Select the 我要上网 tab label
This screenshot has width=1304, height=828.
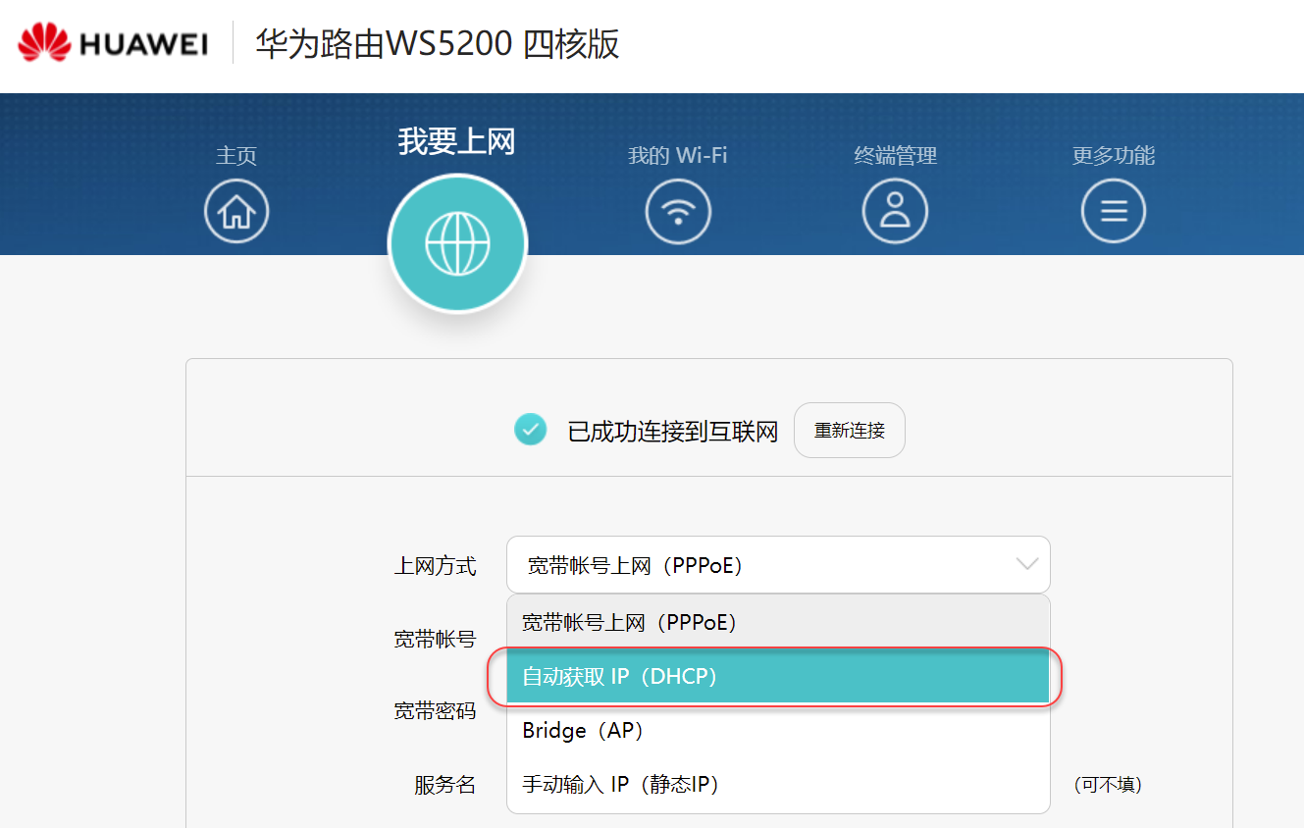[x=457, y=141]
